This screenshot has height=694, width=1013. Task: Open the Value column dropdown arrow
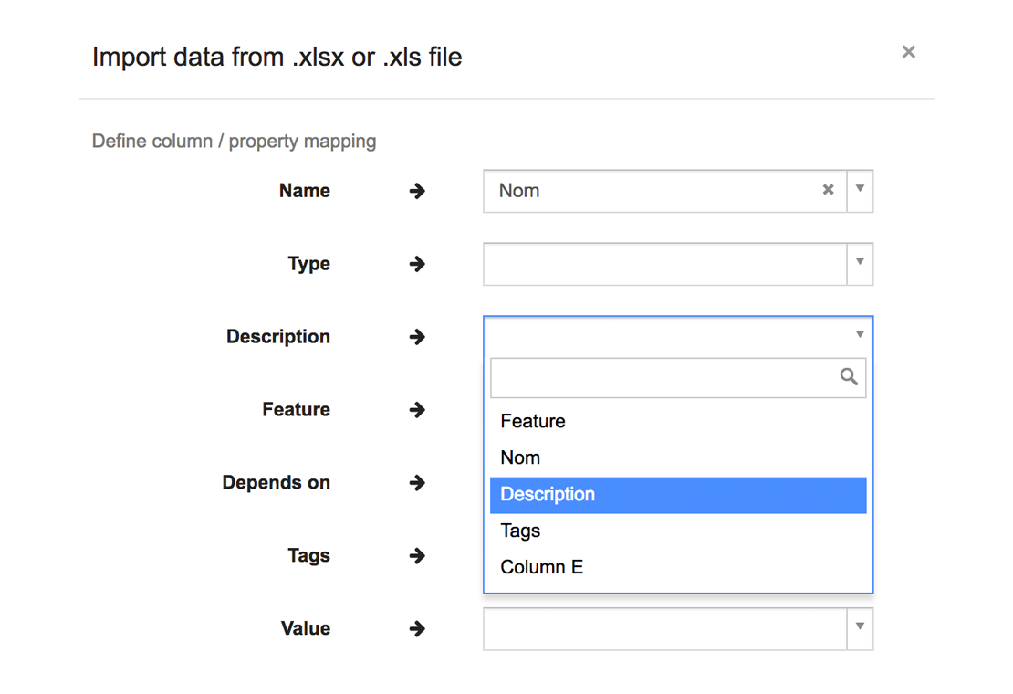tap(860, 628)
